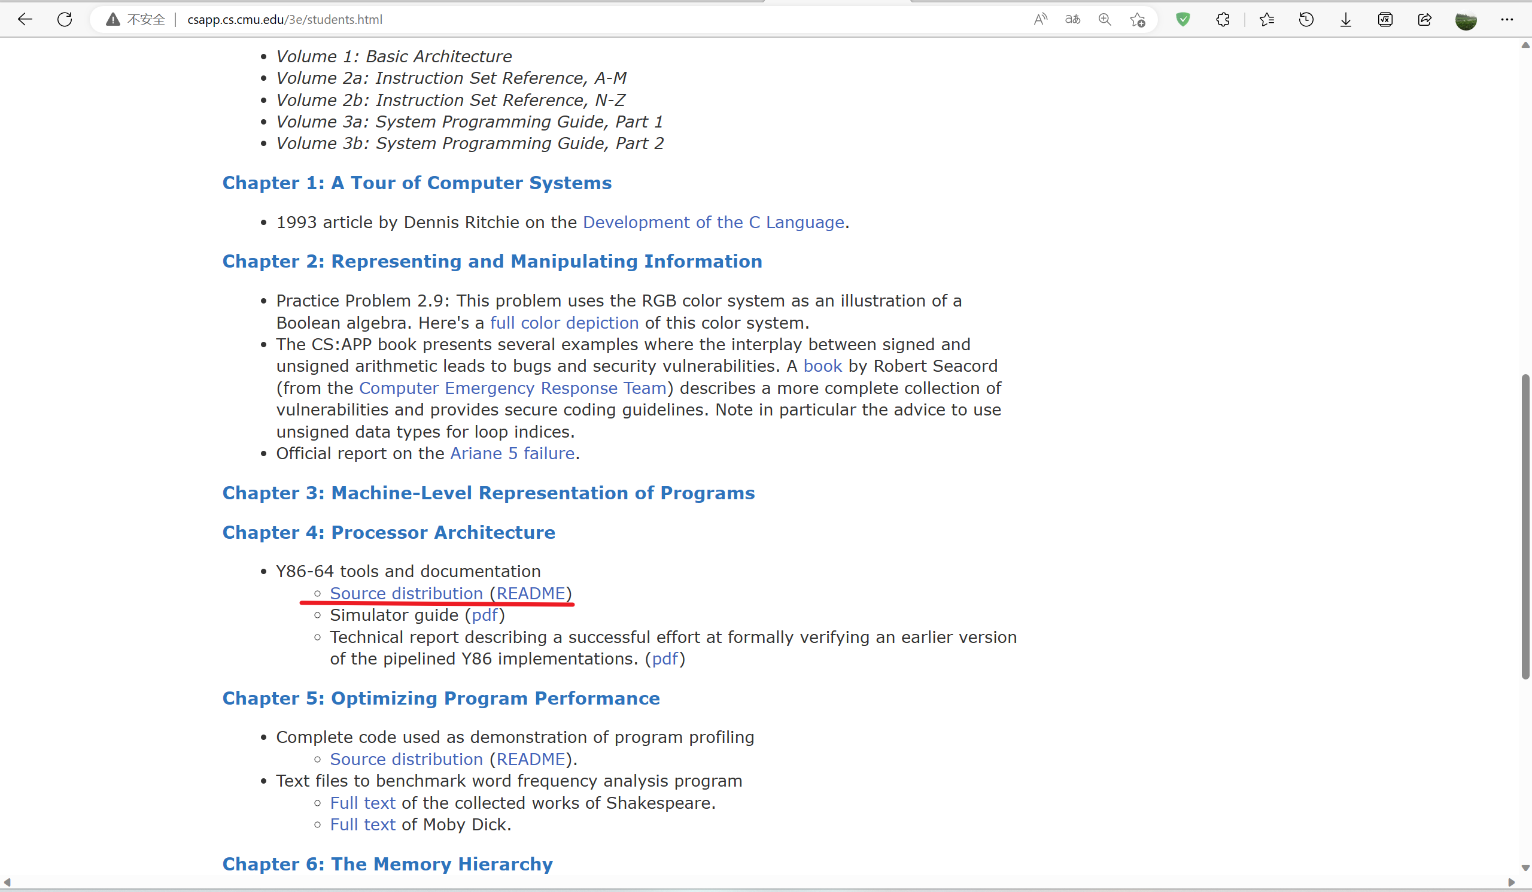Click the Read Aloud icon

[1040, 20]
